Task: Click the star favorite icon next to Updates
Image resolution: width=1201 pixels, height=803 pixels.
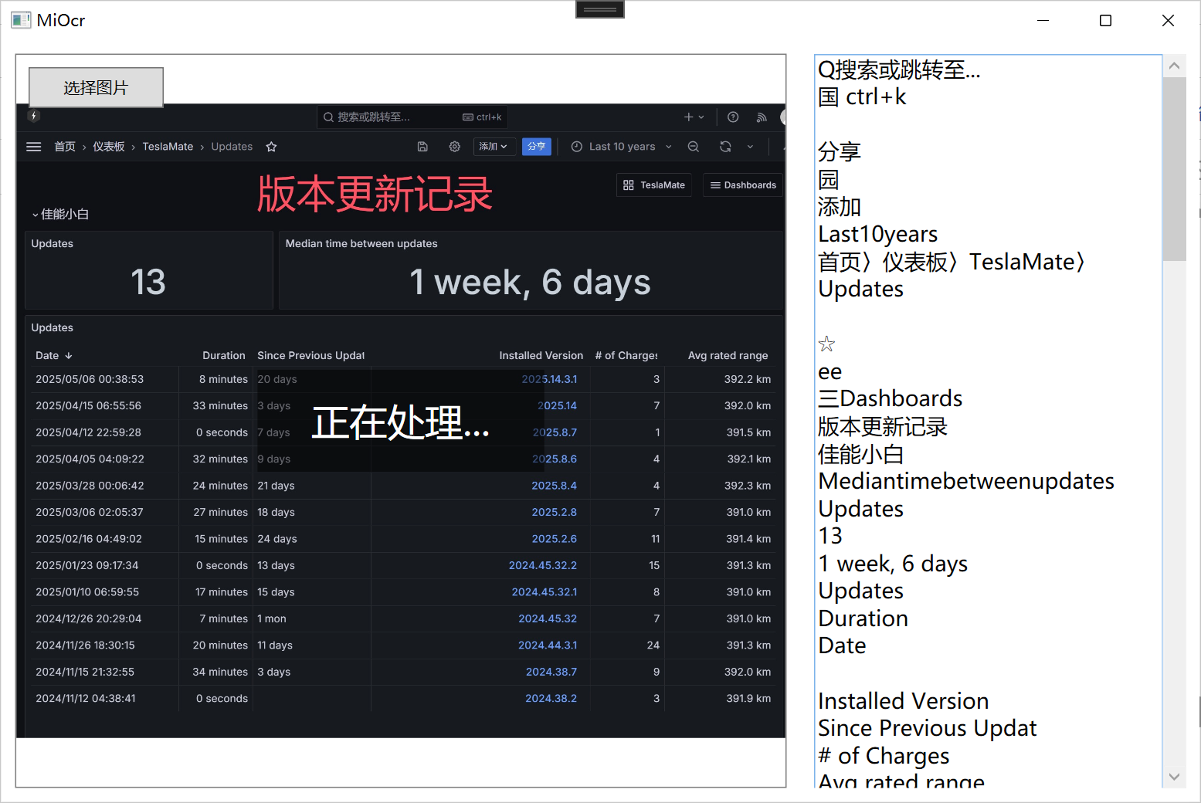Action: pos(271,147)
